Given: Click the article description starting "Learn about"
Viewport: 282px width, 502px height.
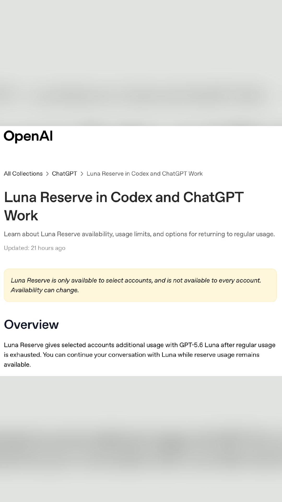Looking at the screenshot, I should (139, 234).
